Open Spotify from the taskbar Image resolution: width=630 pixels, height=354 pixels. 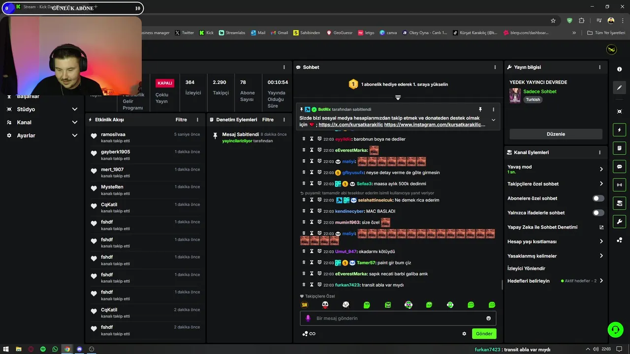pos(43,349)
